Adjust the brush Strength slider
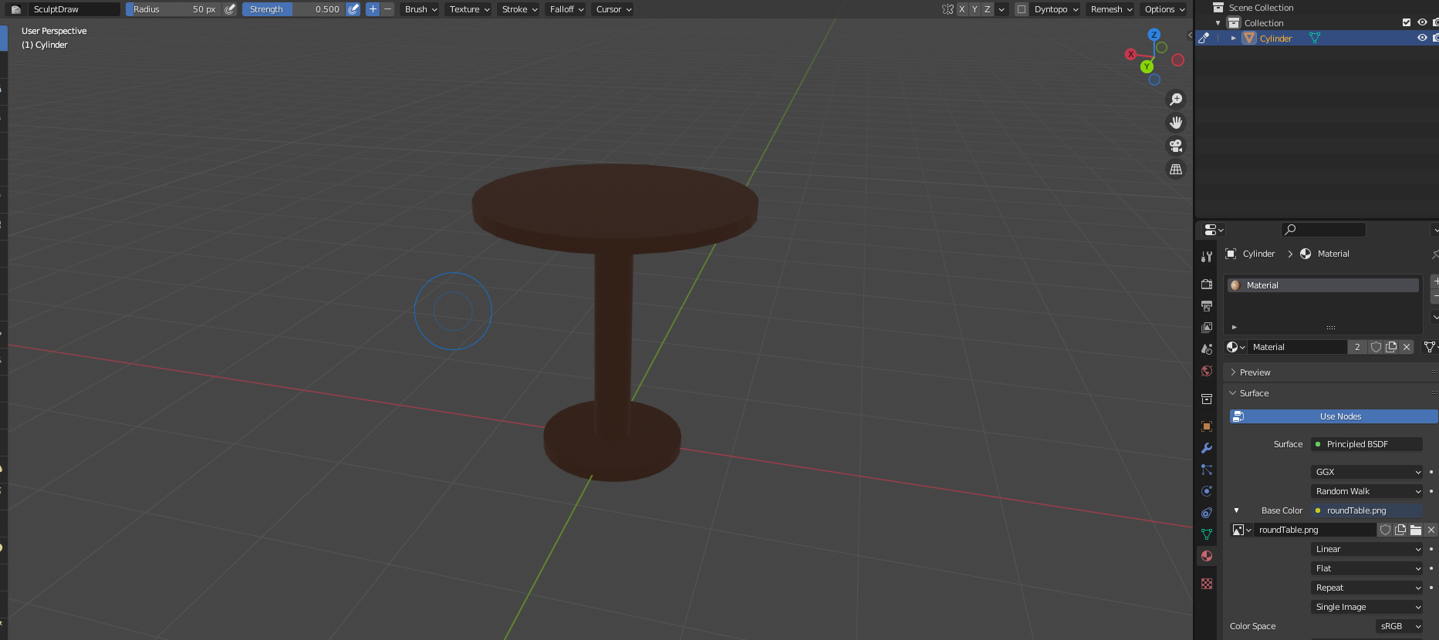The height and width of the screenshot is (640, 1439). [x=293, y=9]
